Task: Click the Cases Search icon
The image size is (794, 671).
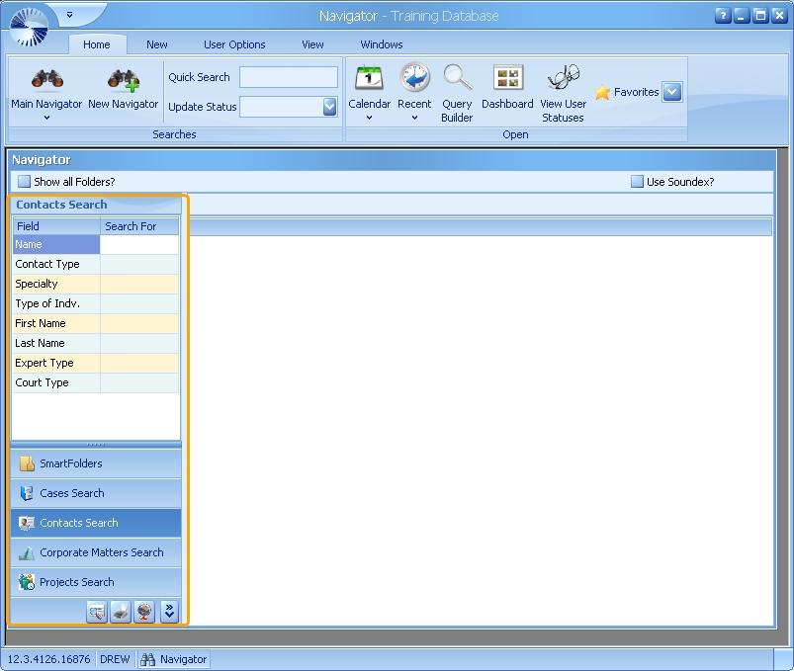Action: click(27, 493)
